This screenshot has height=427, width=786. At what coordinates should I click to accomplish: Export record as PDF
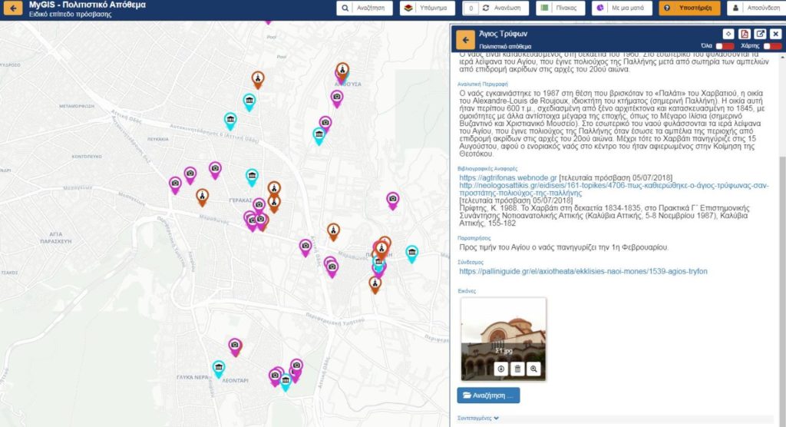pos(744,34)
